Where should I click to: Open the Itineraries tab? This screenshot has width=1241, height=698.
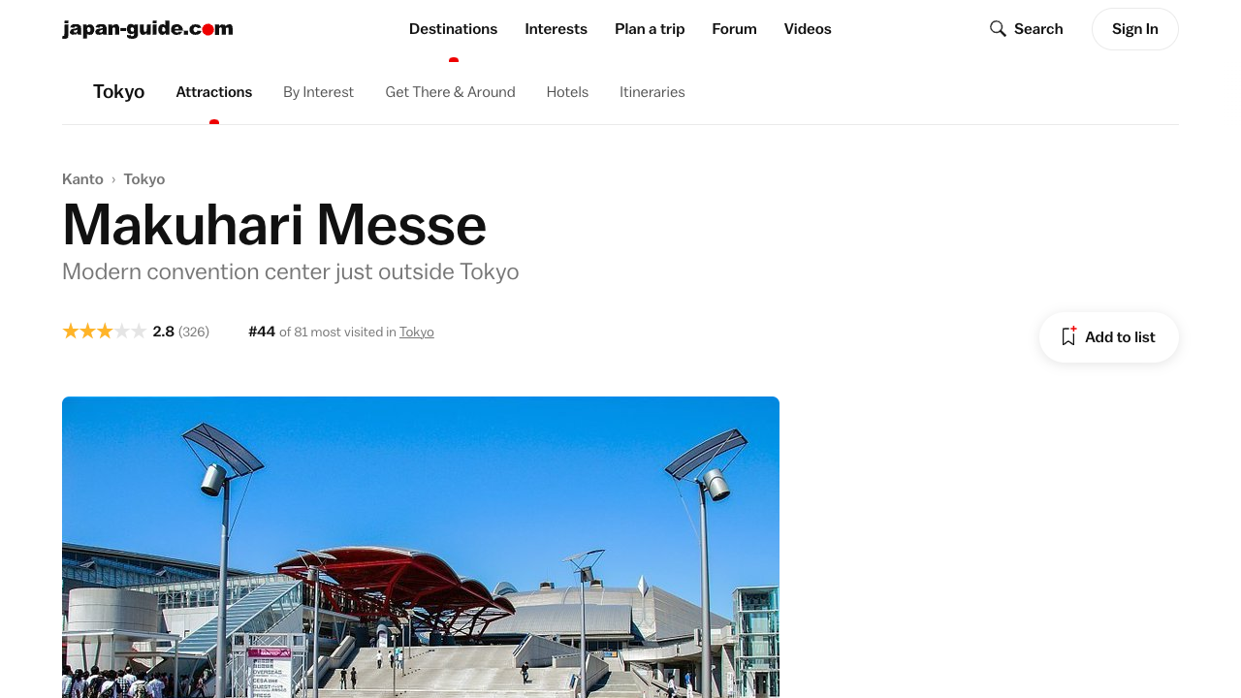click(652, 92)
